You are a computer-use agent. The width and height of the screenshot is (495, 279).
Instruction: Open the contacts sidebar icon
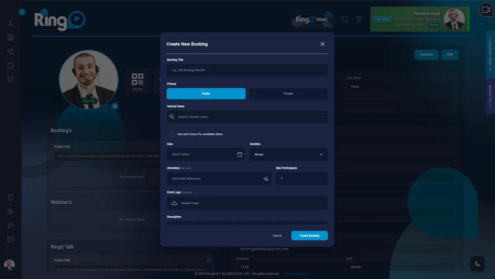(10, 38)
